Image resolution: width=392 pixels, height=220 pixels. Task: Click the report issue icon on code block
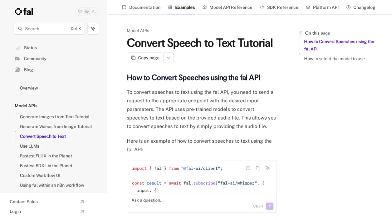tap(248, 168)
